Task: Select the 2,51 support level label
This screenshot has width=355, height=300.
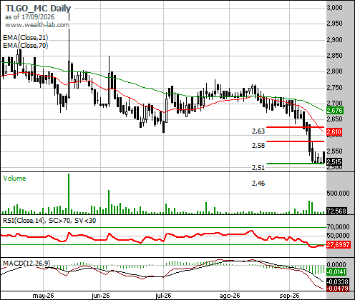Action: pyautogui.click(x=258, y=168)
